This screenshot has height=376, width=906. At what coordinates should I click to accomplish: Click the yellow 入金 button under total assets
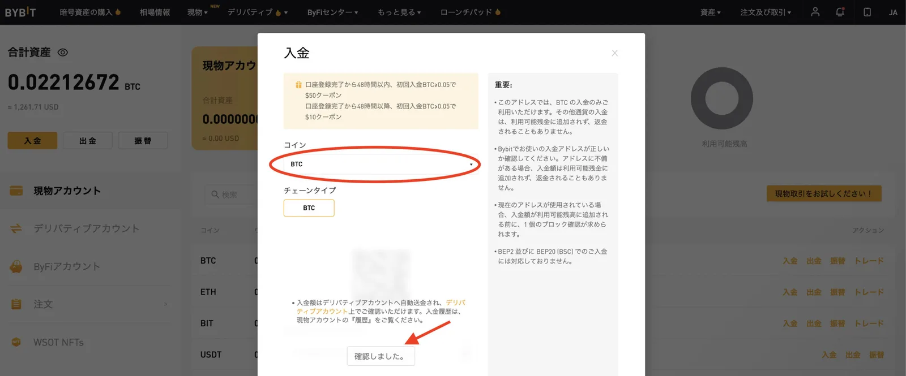click(32, 141)
